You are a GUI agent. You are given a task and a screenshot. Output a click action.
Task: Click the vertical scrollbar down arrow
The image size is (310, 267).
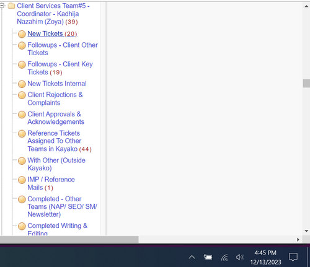(x=306, y=231)
